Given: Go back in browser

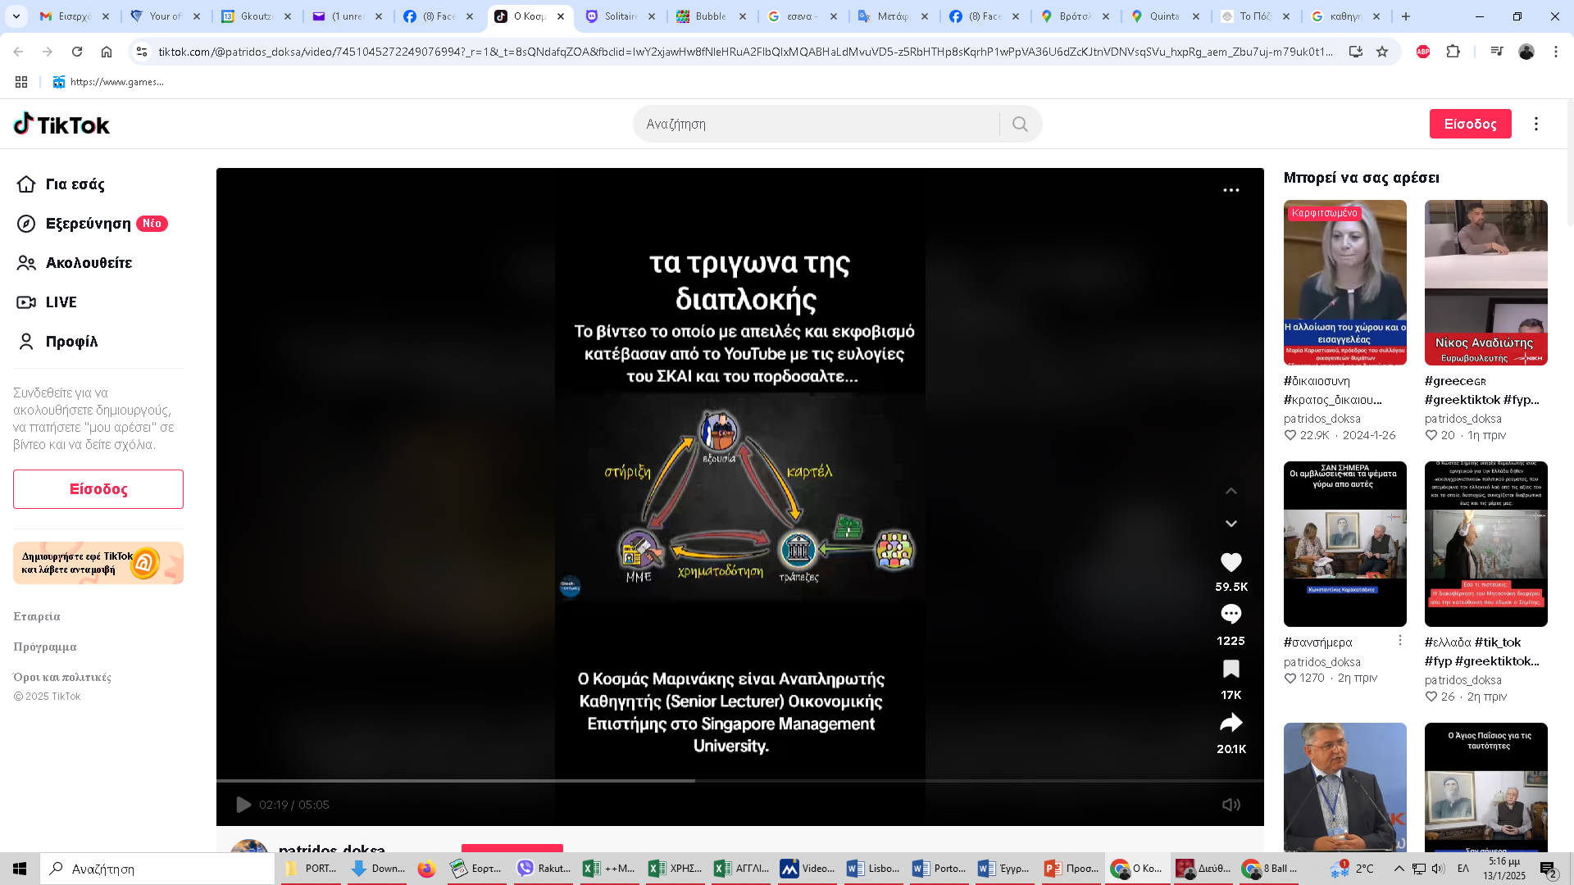Looking at the screenshot, I should click(x=18, y=52).
